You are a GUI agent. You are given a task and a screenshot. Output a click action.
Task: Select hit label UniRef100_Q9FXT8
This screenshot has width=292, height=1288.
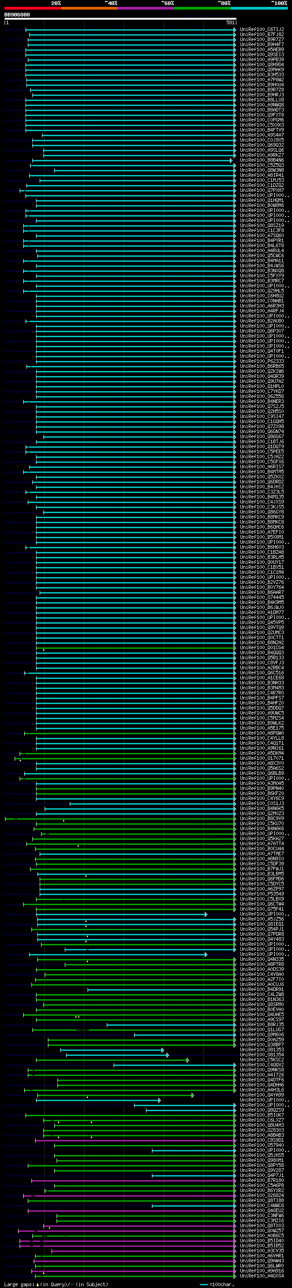(x=262, y=115)
